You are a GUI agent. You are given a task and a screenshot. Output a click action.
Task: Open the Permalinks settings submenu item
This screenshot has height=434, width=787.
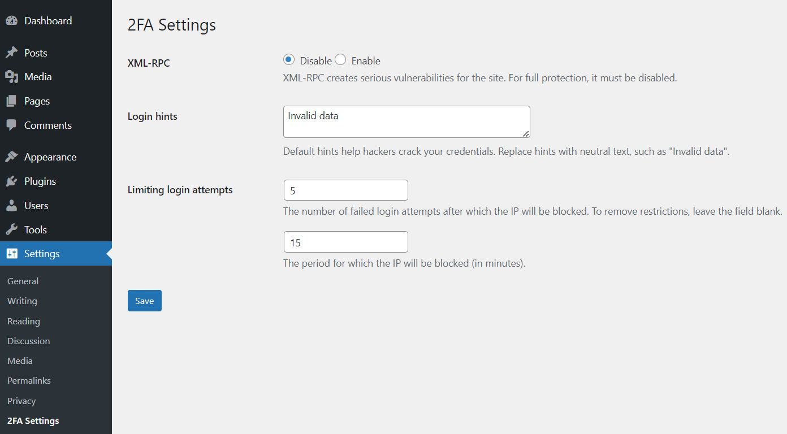point(29,381)
